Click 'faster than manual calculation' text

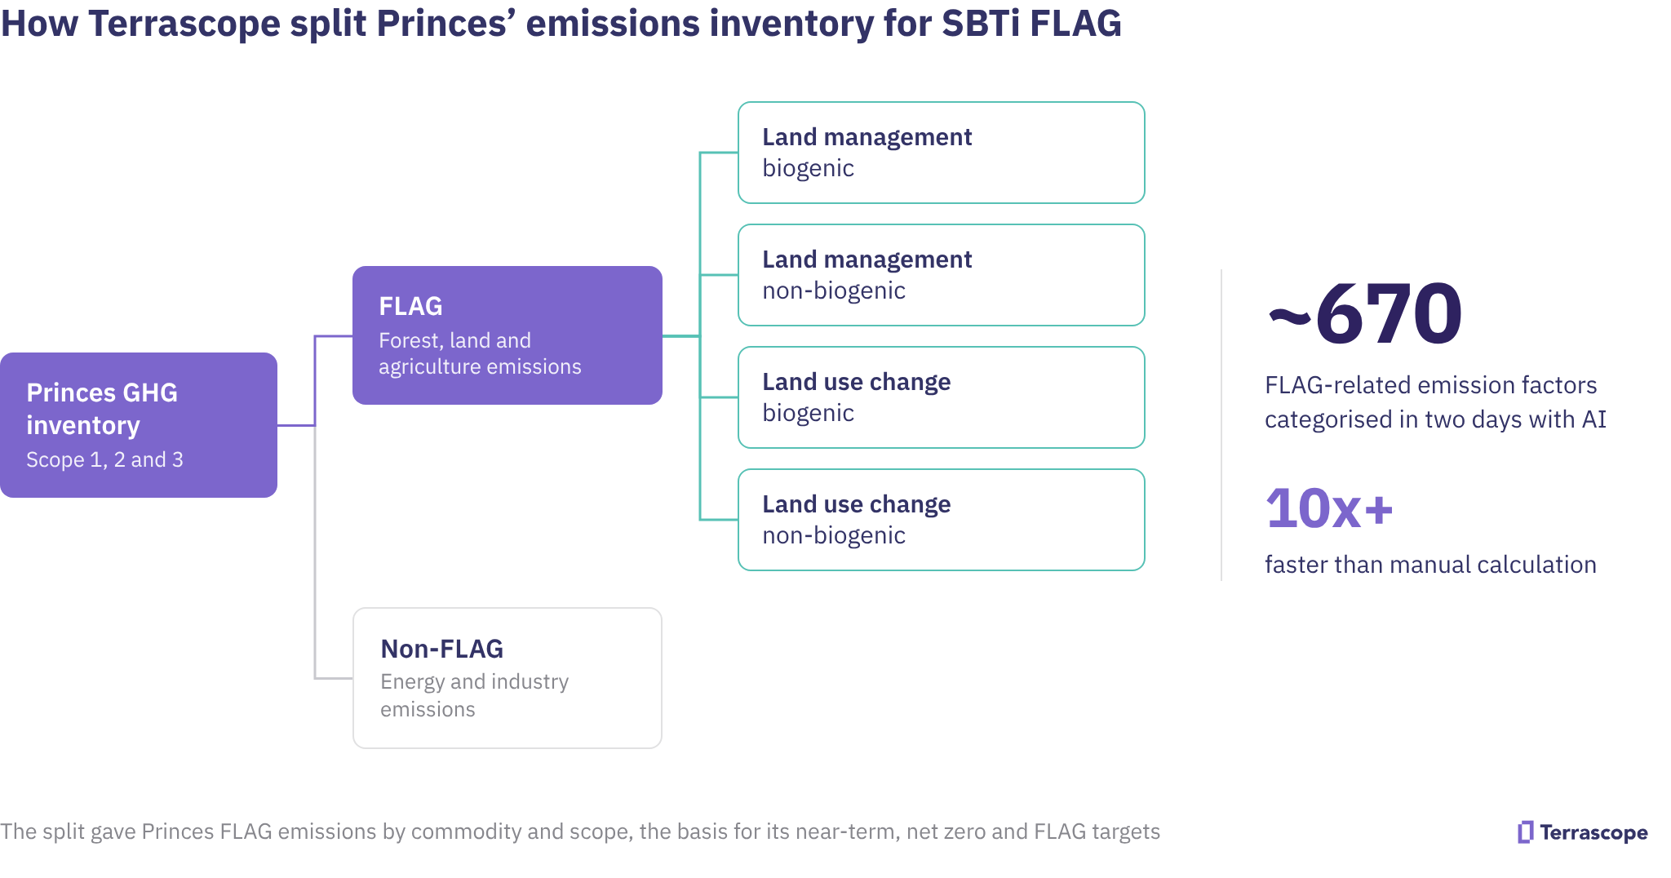1430,565
